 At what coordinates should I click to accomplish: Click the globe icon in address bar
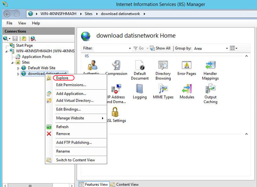(31, 14)
